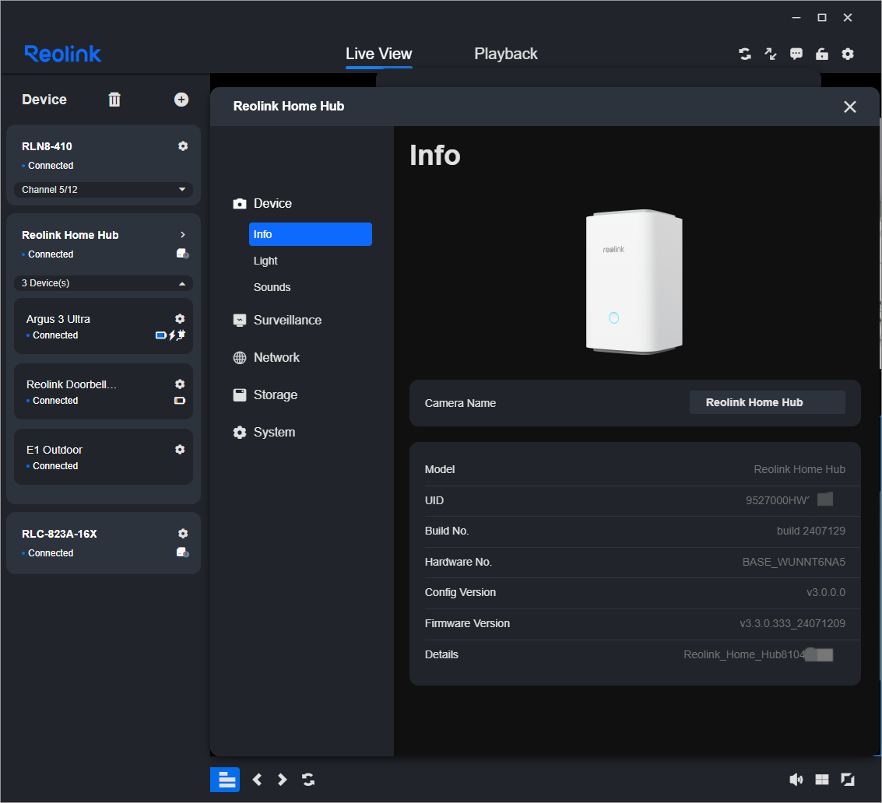Click firmware version v3.3.0.333_24071209
Screen dimensions: 882x803
[x=792, y=623]
